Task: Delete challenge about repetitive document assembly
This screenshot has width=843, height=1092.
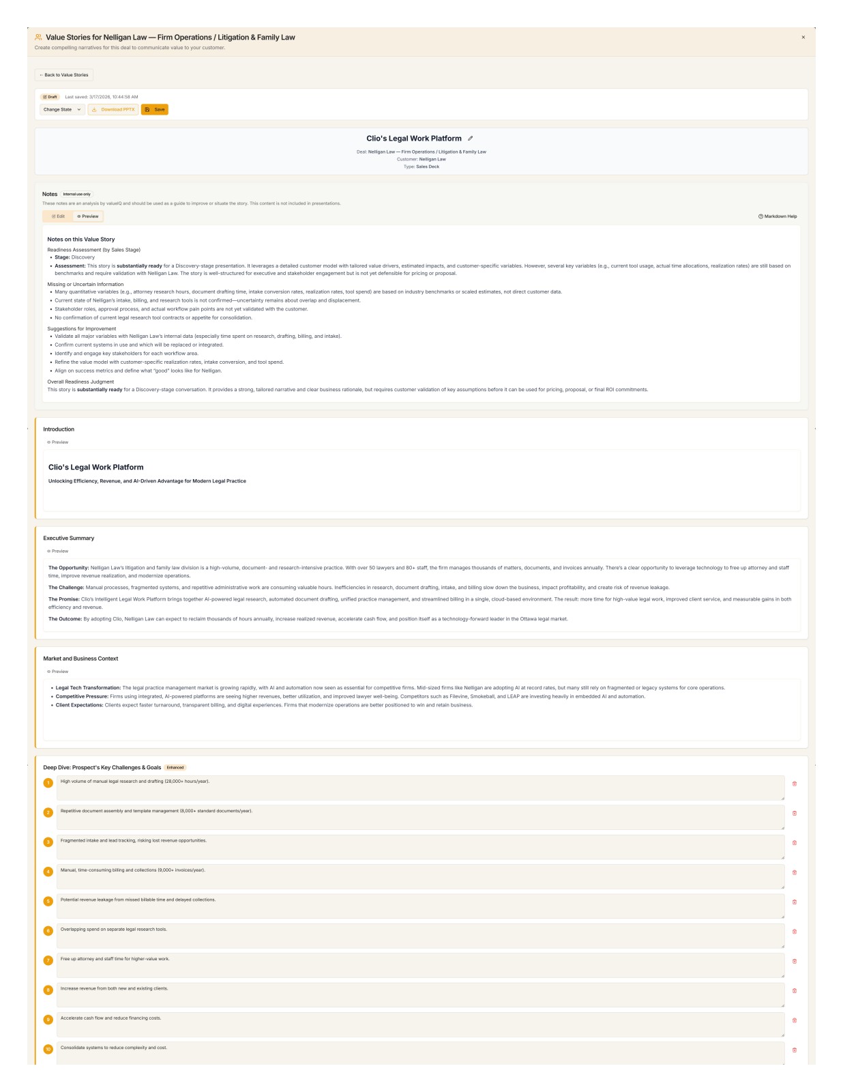Action: 795,813
